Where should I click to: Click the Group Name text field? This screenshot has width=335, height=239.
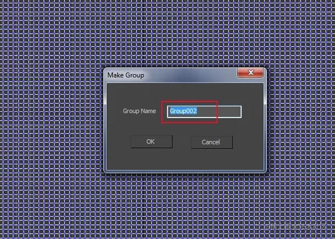click(204, 111)
